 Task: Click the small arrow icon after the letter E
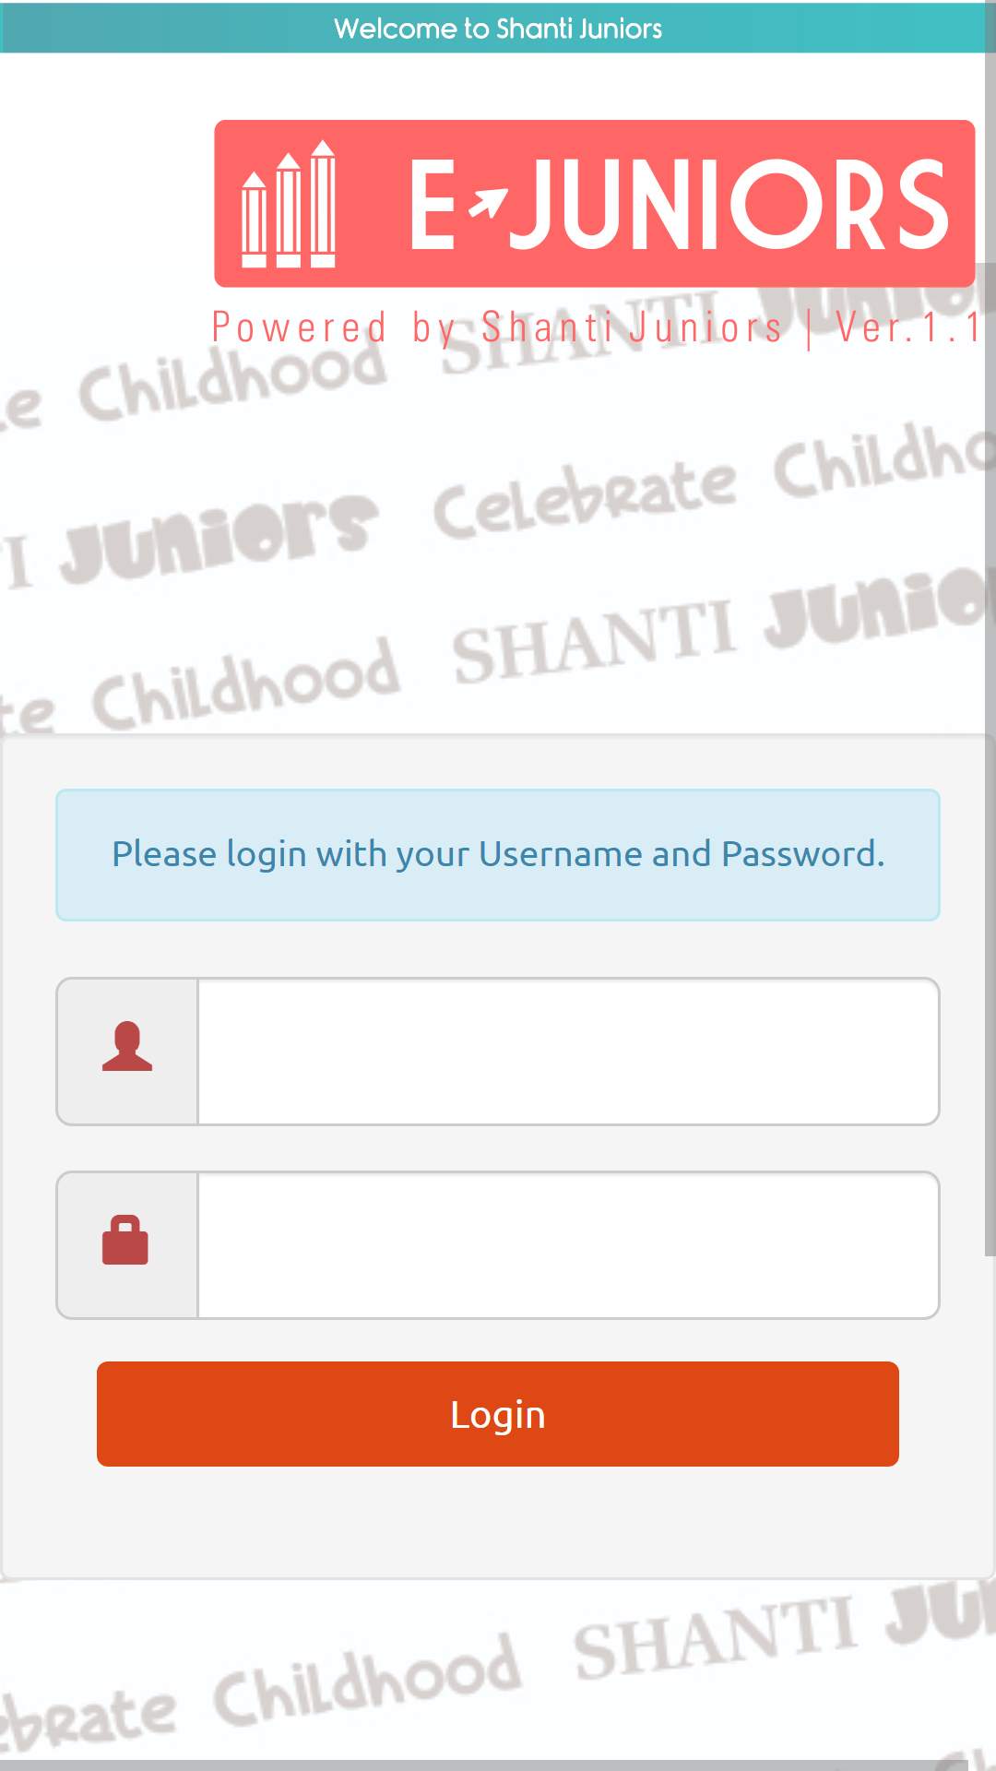[x=489, y=202]
